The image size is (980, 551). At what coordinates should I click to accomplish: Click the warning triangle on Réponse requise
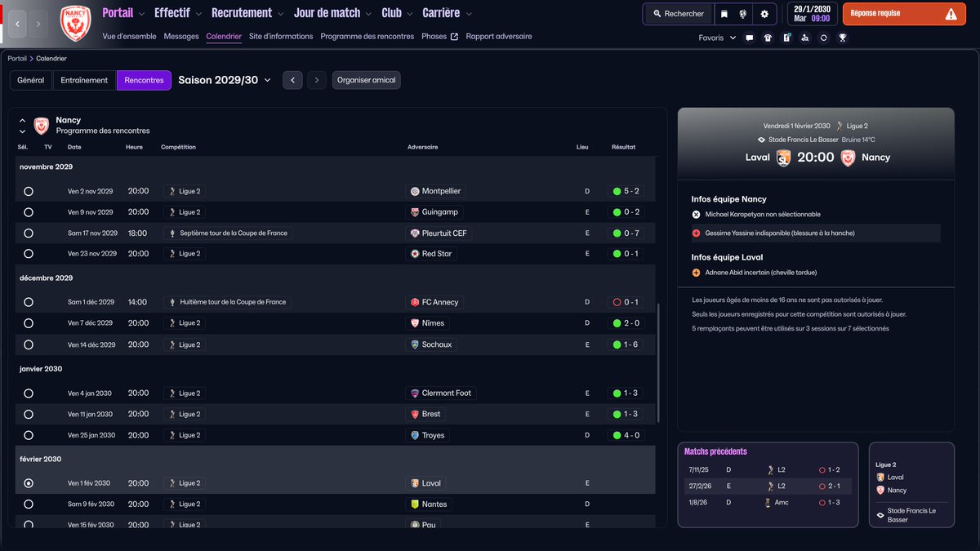click(x=951, y=14)
